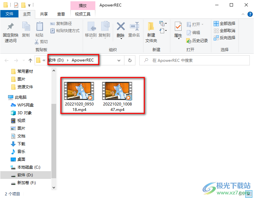Click Properties icon in title bar toolbar
Image resolution: width=254 pixels, height=198 pixels.
click(x=16, y=5)
